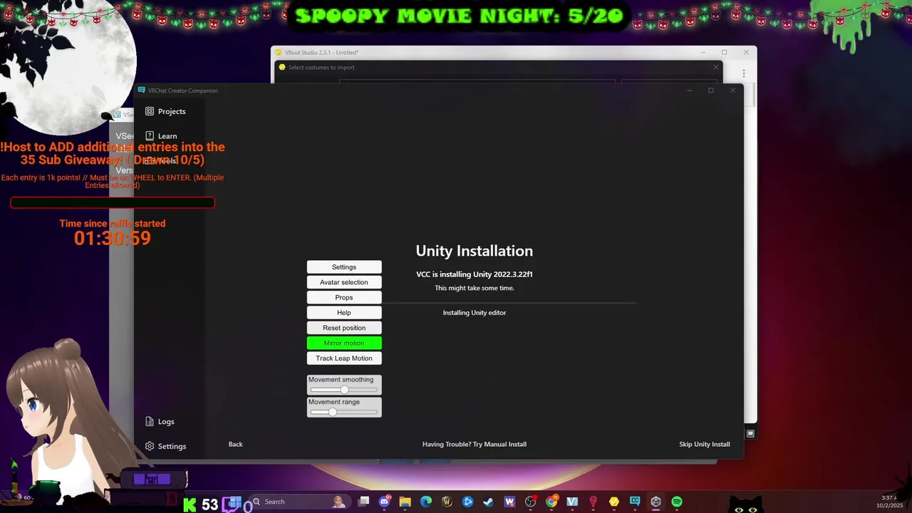The image size is (912, 513).
Task: Click the taskbar clock and date
Action: click(x=889, y=502)
